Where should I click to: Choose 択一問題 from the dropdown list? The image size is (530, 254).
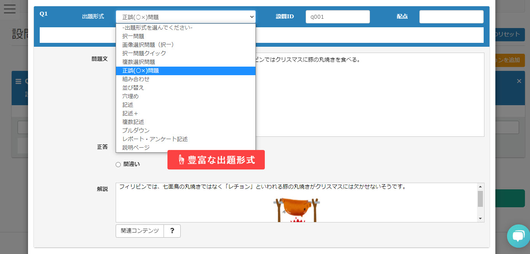(133, 36)
